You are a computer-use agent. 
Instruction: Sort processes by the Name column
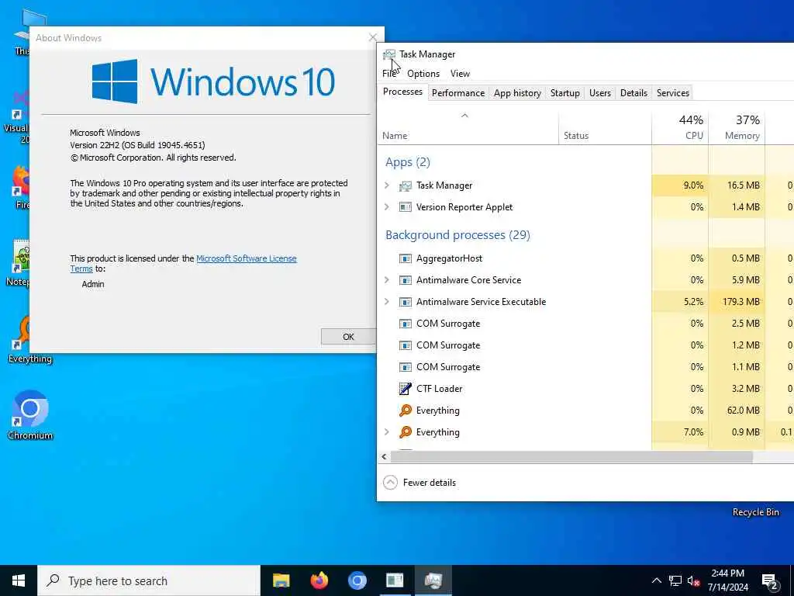tap(468, 126)
